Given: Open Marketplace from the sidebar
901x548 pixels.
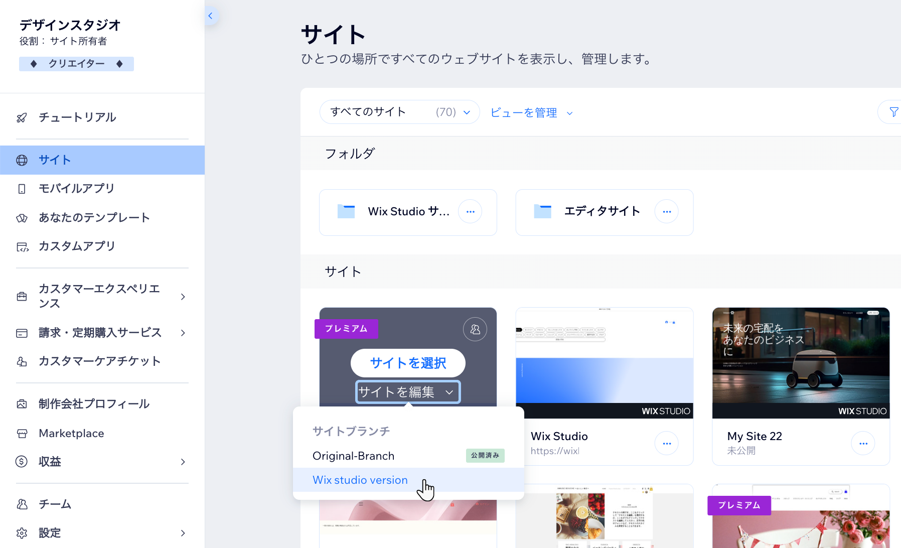Looking at the screenshot, I should pyautogui.click(x=71, y=434).
